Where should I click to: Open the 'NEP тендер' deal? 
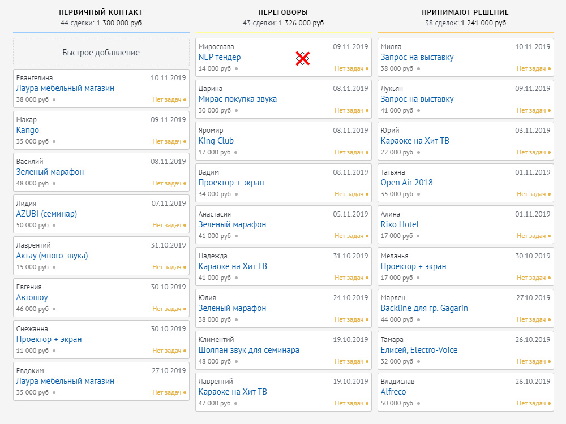220,57
